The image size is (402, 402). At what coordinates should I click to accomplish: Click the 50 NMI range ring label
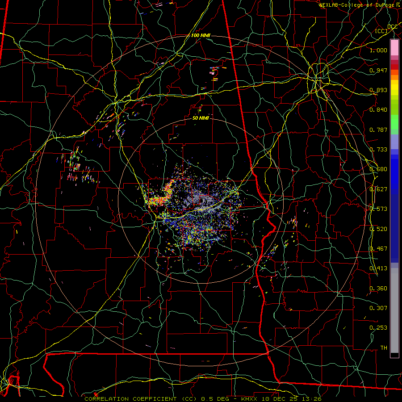pyautogui.click(x=201, y=118)
